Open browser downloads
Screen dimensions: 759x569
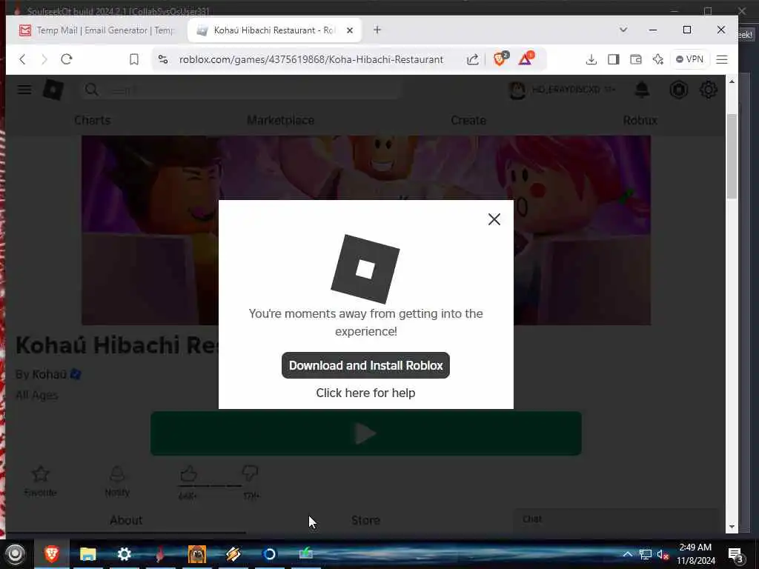point(591,59)
